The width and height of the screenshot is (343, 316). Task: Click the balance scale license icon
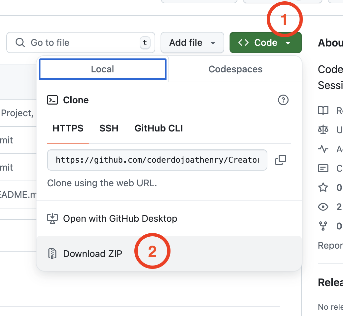[x=323, y=130]
